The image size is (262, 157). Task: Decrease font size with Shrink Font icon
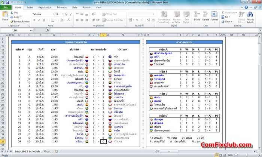point(70,14)
